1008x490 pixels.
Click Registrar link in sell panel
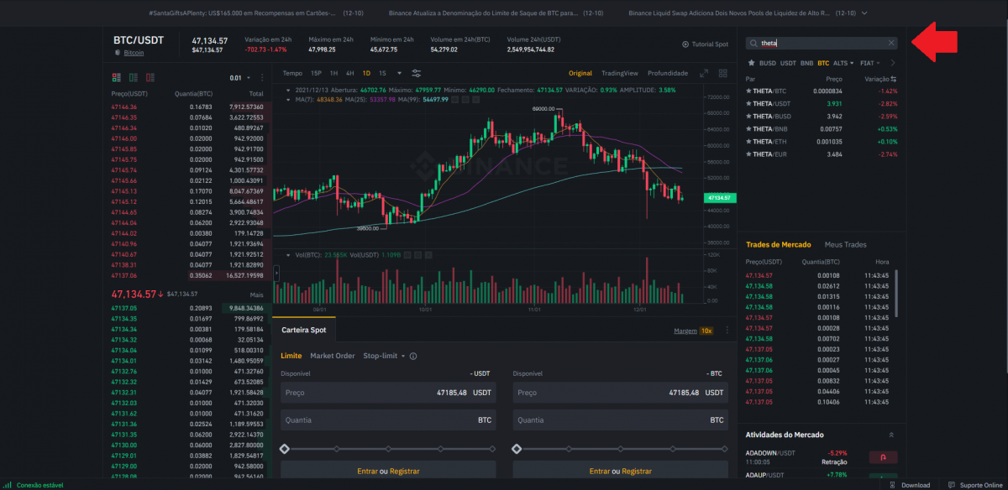(635, 472)
